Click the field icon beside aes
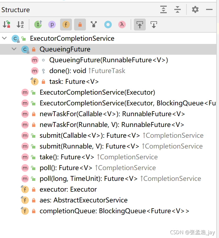The width and height of the screenshot is (219, 238). (x=25, y=200)
